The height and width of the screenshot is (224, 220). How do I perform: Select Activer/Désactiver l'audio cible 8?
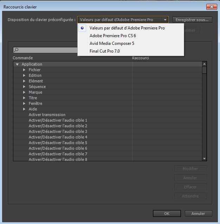[x=58, y=159]
